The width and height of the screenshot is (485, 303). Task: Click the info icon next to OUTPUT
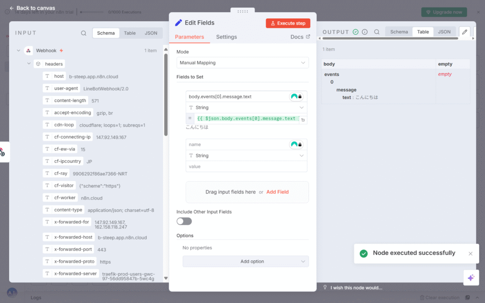pos(365,32)
